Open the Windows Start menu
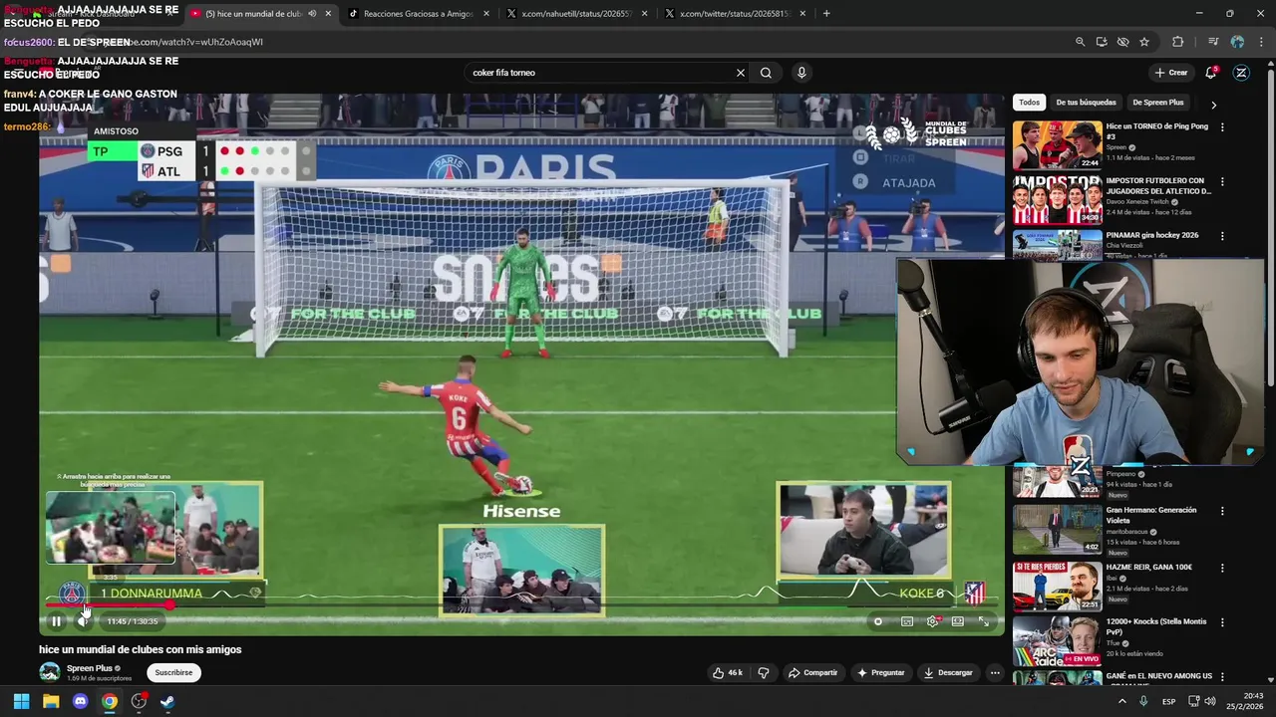The height and width of the screenshot is (717, 1276). pos(21,701)
